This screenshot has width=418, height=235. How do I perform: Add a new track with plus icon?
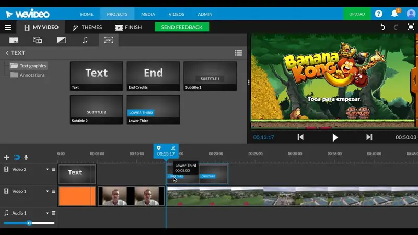click(x=7, y=157)
